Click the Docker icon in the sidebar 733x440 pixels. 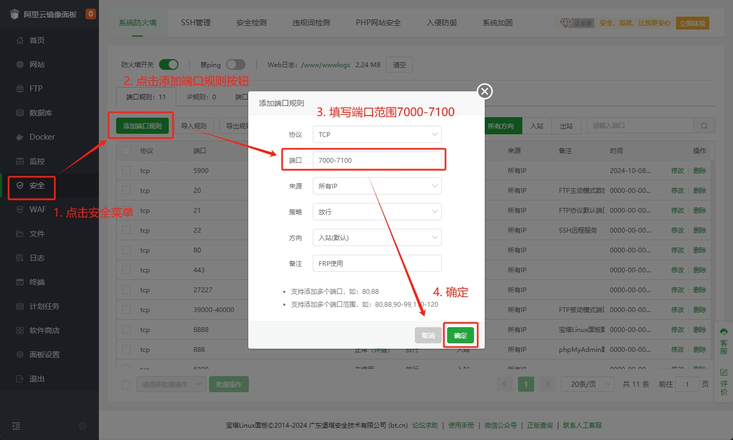click(x=20, y=137)
